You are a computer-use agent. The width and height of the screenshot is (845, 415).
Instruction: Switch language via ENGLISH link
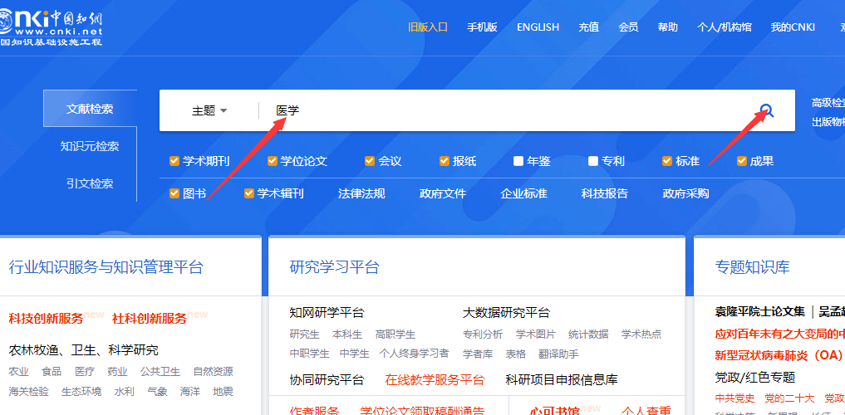[x=538, y=27]
